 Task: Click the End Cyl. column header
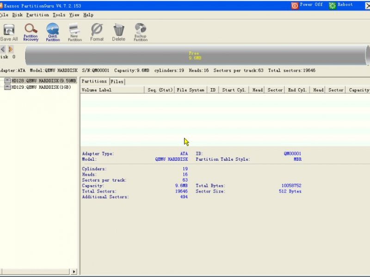click(x=297, y=90)
